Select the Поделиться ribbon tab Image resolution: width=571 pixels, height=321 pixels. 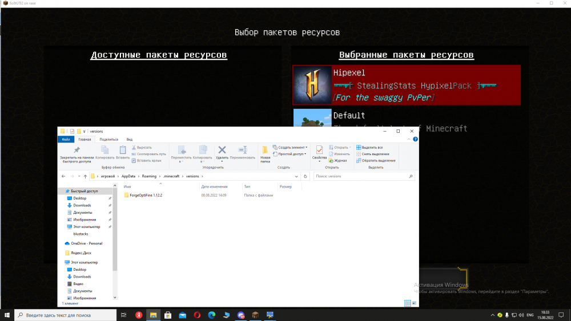[109, 140]
